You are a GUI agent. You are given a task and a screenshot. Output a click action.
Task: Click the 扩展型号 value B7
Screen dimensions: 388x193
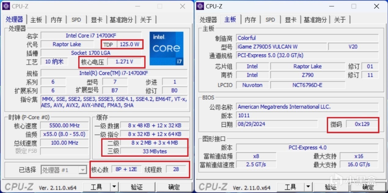[115, 91]
